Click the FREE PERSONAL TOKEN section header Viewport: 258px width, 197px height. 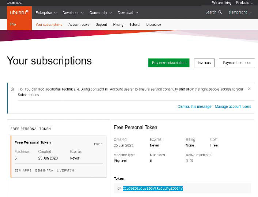coord(31,129)
